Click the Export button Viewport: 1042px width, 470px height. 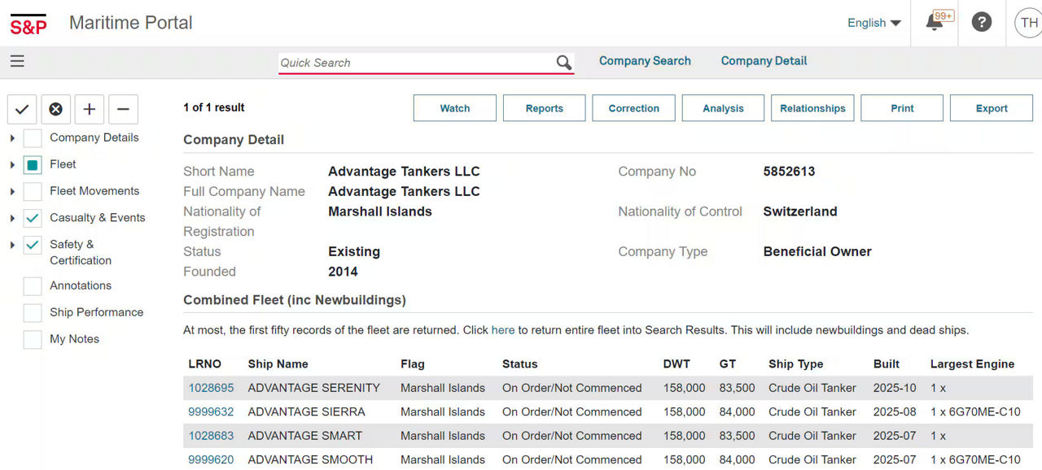click(x=992, y=108)
